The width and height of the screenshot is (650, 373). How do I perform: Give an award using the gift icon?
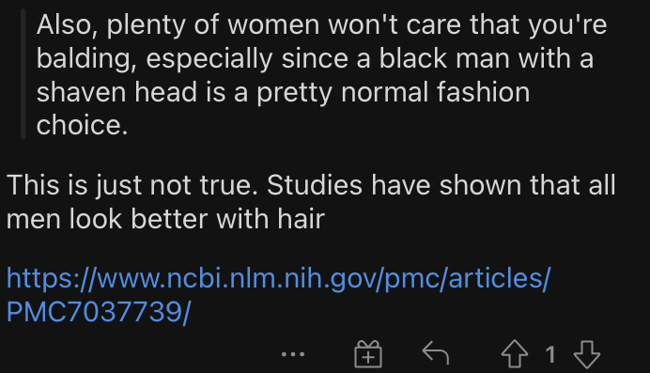[368, 354]
